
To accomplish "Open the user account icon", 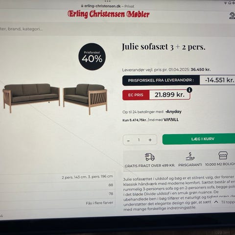I will pos(232,16).
